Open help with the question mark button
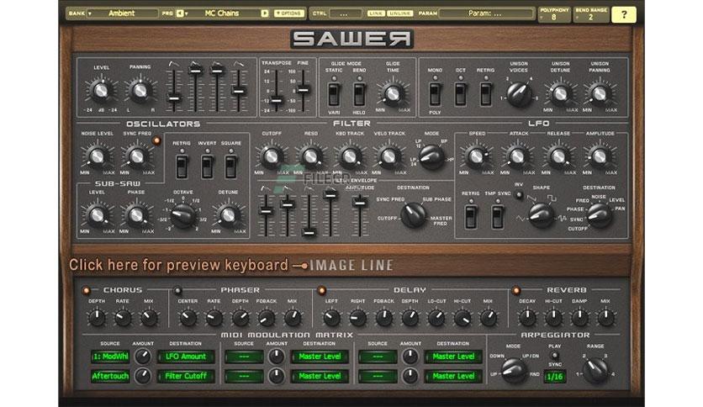 click(x=624, y=15)
